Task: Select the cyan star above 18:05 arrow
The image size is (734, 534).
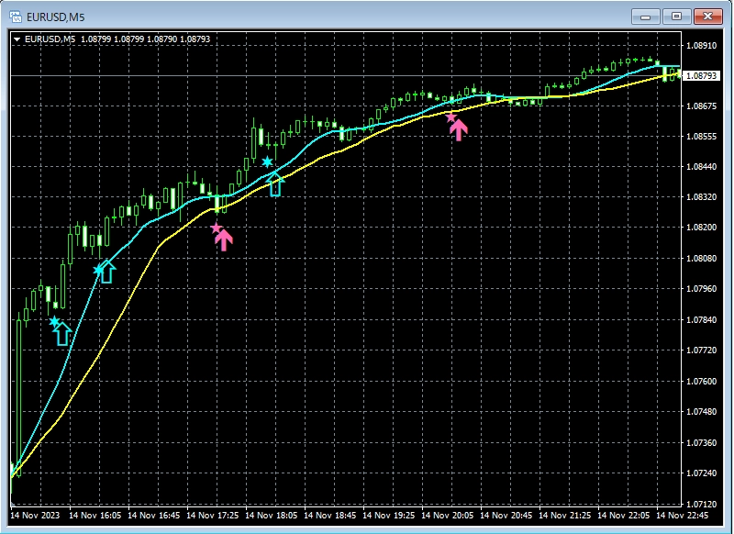Action: click(x=267, y=162)
